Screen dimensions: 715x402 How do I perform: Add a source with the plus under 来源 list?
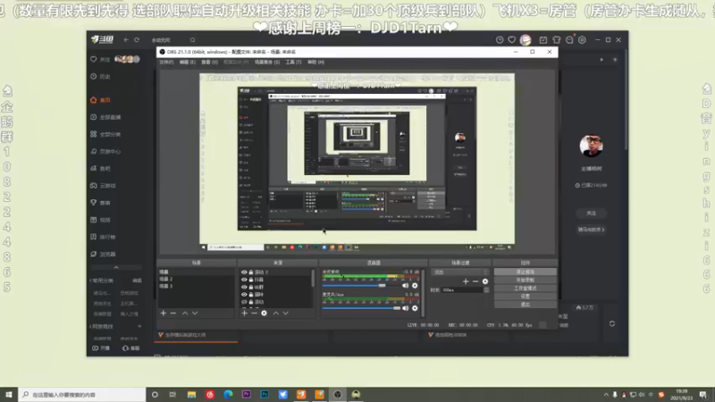click(x=244, y=314)
